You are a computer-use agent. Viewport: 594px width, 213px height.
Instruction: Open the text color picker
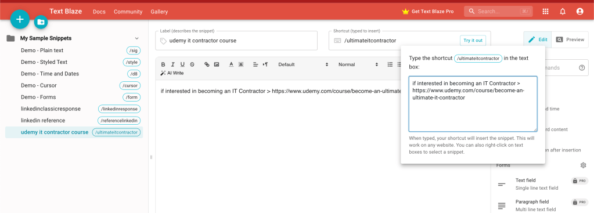click(231, 64)
